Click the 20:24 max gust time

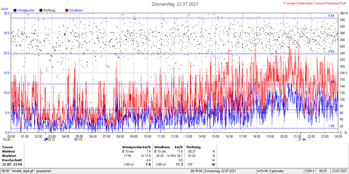[160, 156]
